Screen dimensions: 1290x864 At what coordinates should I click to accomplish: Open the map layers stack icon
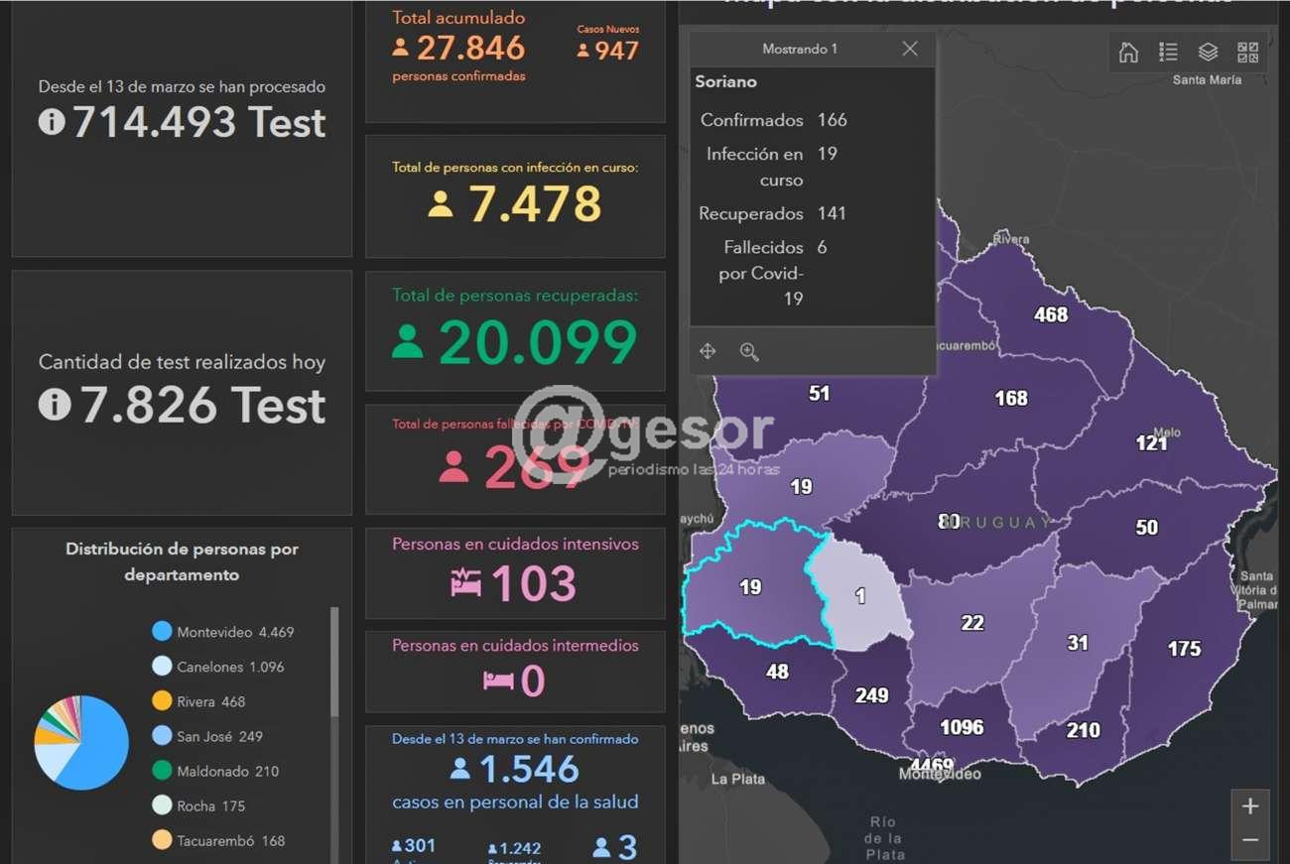click(x=1208, y=53)
